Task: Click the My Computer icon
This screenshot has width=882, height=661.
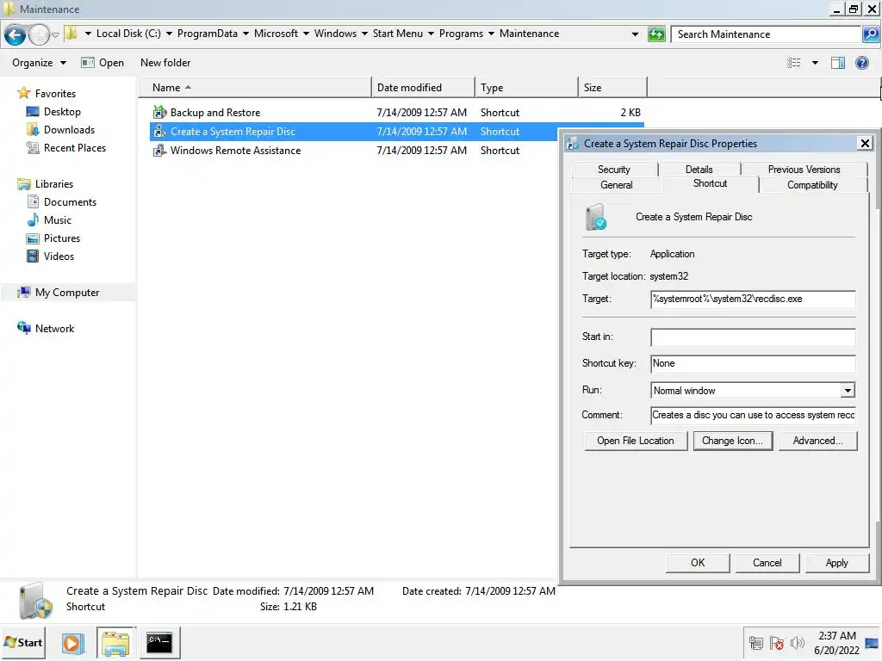Action: coord(23,293)
